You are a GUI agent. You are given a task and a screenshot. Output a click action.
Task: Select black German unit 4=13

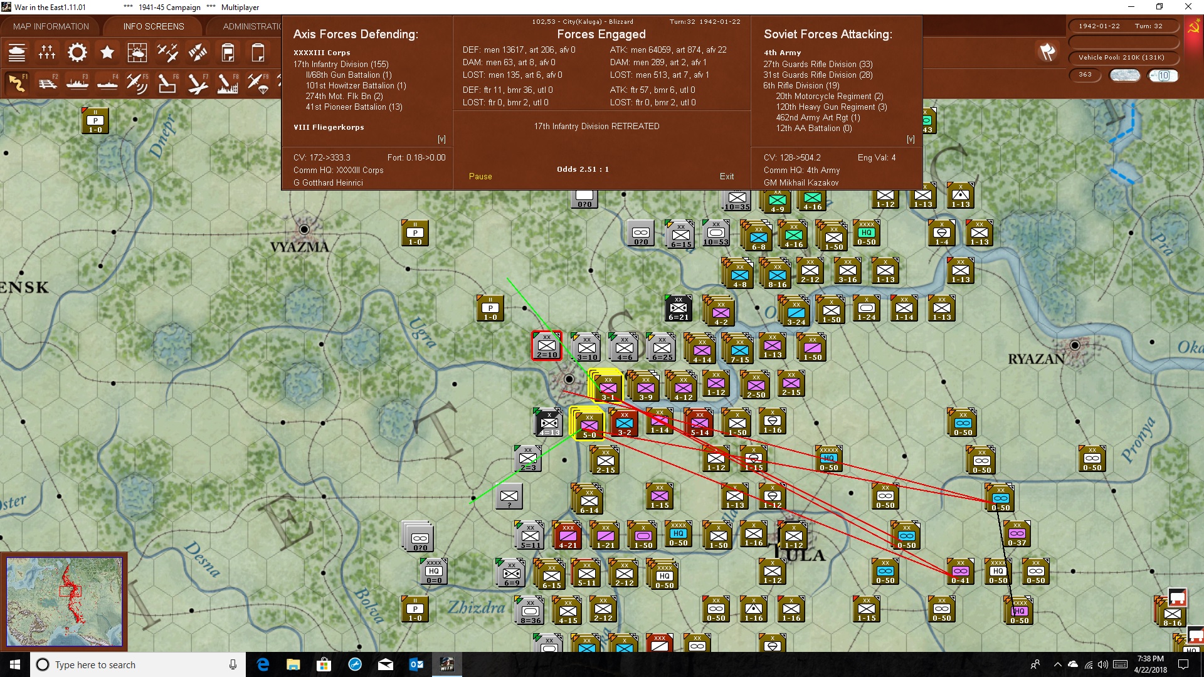click(549, 422)
